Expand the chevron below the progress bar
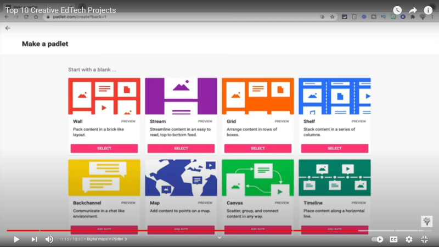Viewport: 439px width, 247px height. pyautogui.click(x=219, y=237)
